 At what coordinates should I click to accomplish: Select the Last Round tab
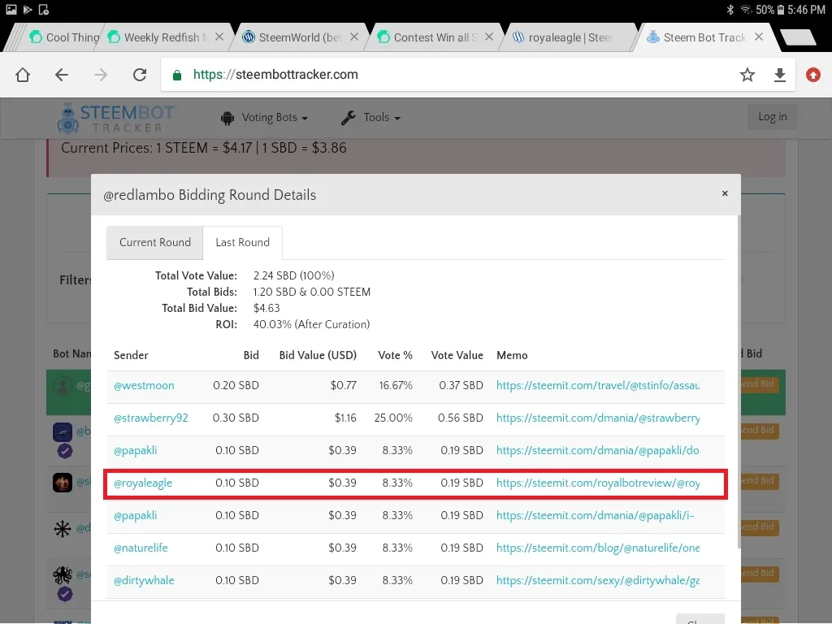click(x=242, y=242)
